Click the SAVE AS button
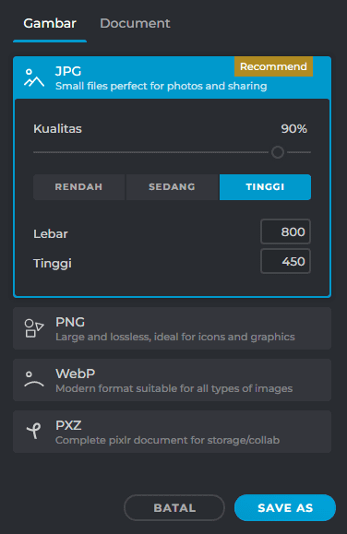This screenshot has width=347, height=534. [285, 508]
